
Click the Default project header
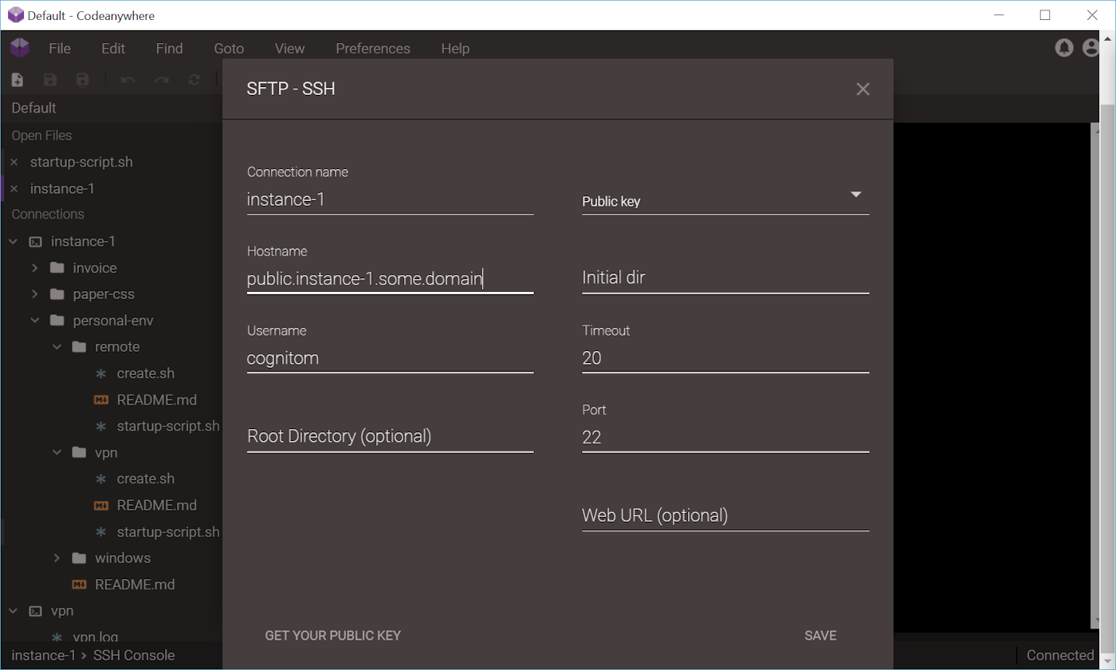34,108
